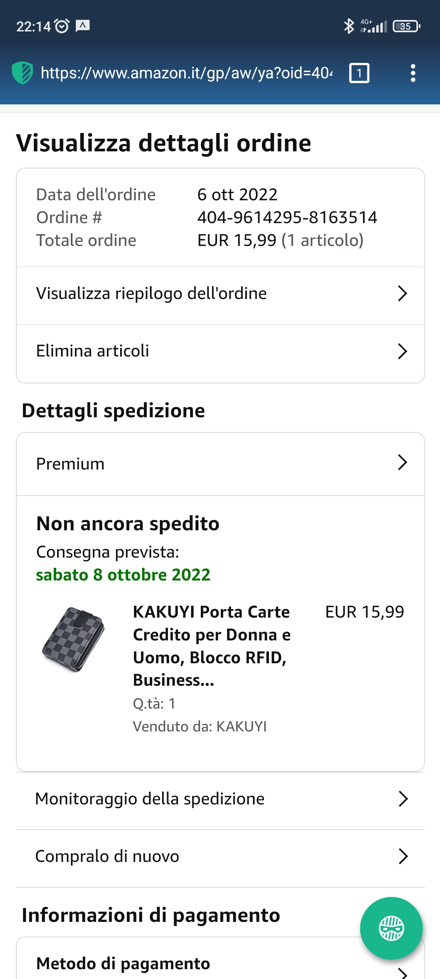
Task: Tap the wallet product thumbnail
Action: 73,639
